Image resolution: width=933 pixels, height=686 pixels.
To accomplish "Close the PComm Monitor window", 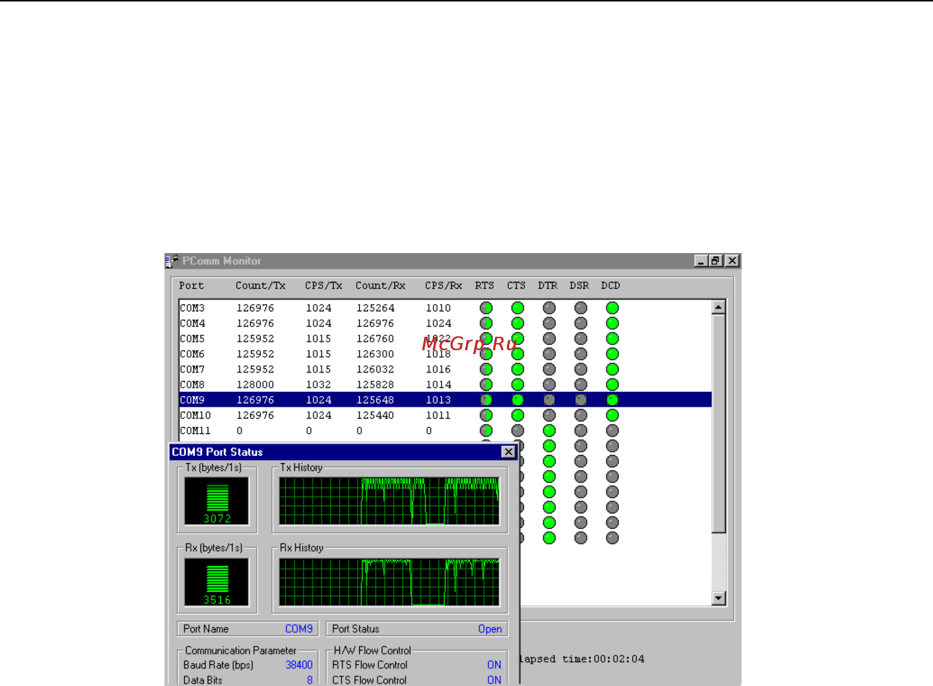I will pos(732,261).
